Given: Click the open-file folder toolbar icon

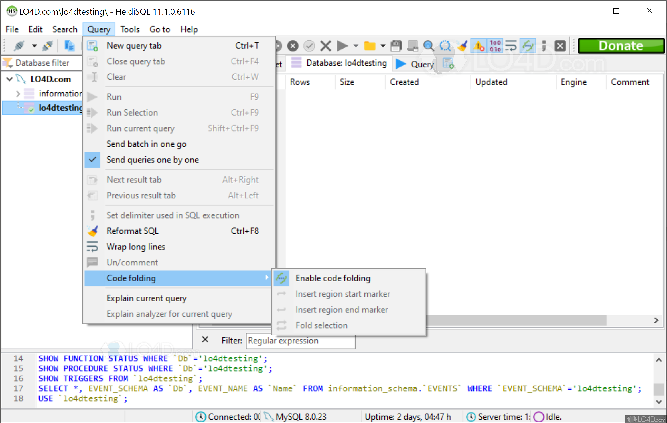Looking at the screenshot, I should pos(370,46).
